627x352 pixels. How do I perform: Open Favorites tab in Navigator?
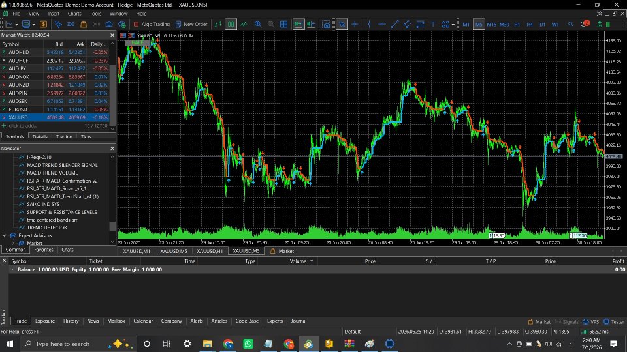(x=44, y=250)
